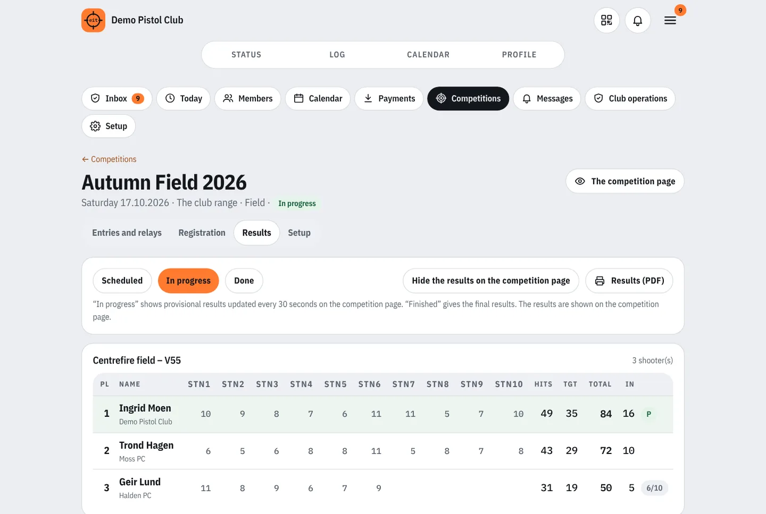Click Trond Hagen's total score 72

click(x=606, y=451)
